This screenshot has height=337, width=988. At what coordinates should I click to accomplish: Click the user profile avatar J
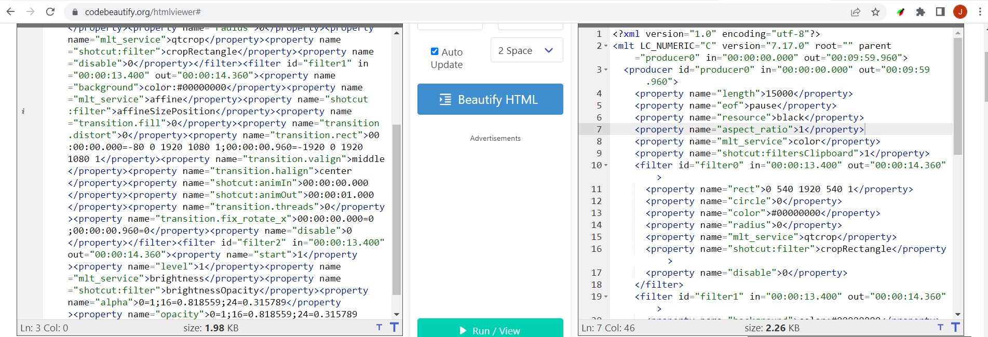(960, 12)
